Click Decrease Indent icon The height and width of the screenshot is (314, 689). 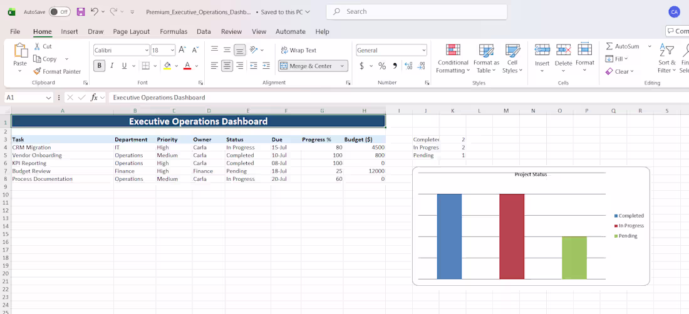pos(254,66)
